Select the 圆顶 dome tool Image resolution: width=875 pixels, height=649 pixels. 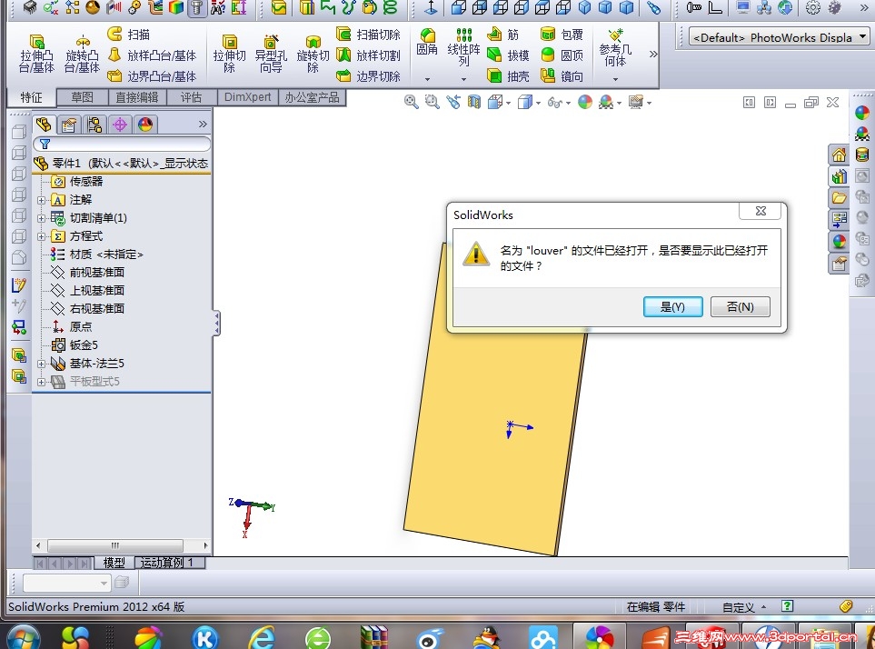tap(562, 55)
